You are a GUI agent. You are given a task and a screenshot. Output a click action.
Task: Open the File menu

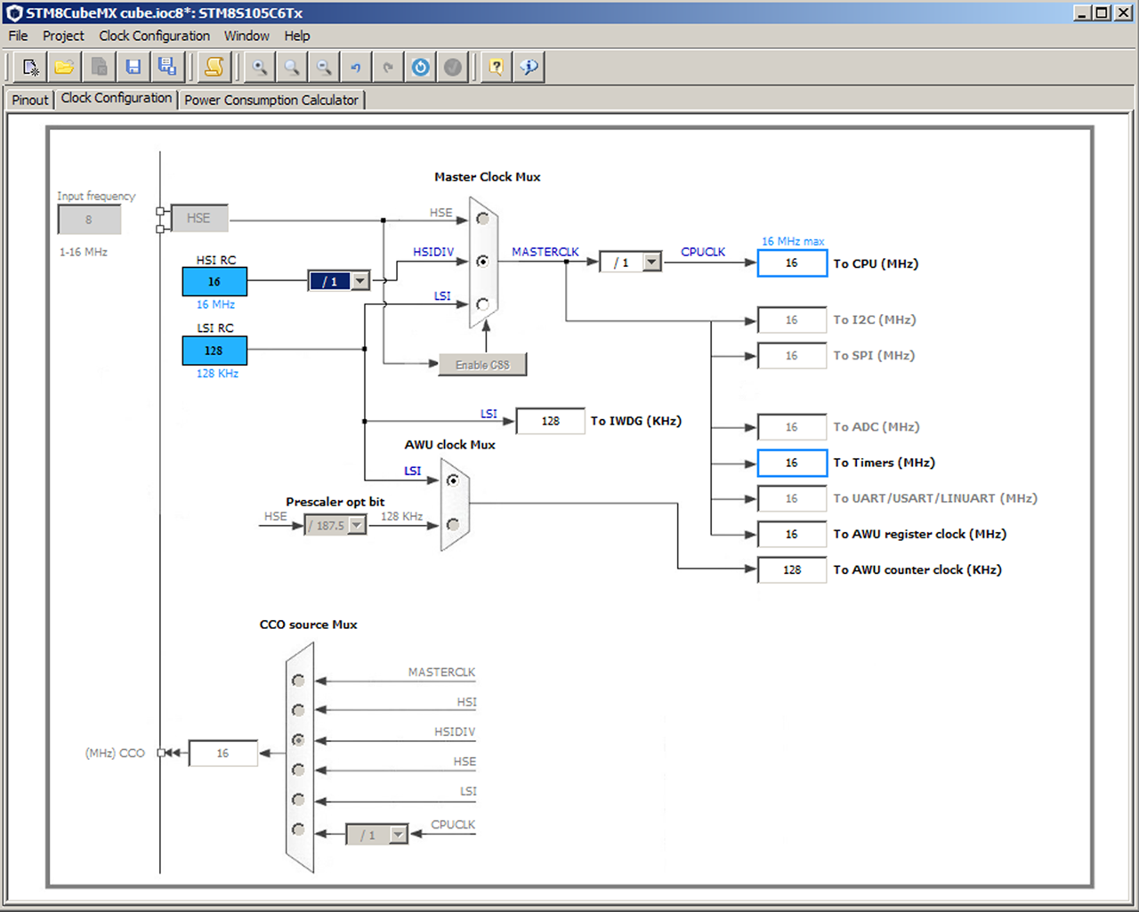coord(18,36)
